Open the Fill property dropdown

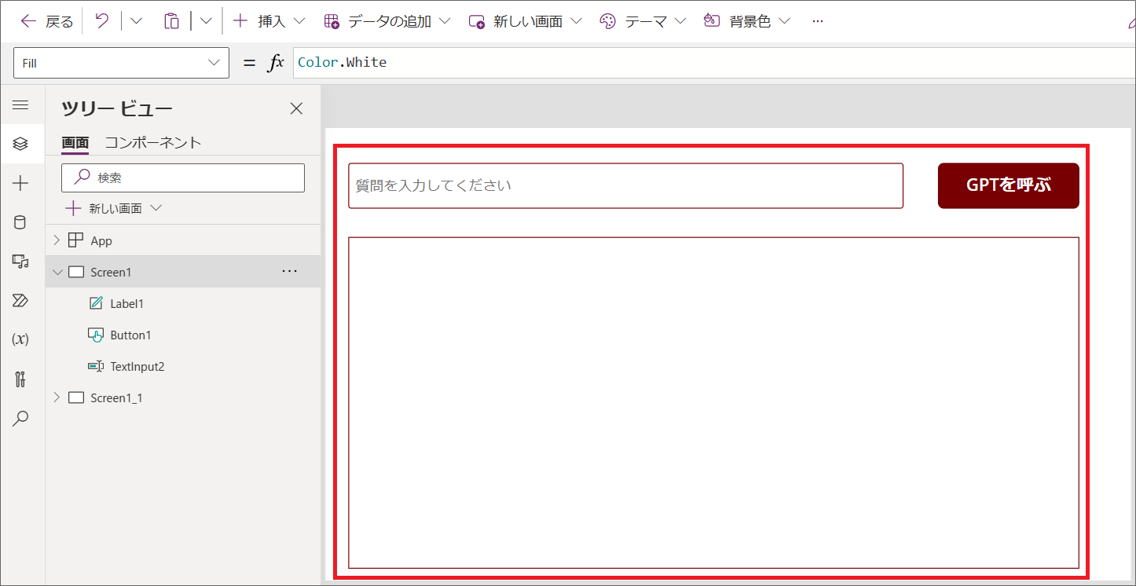tap(212, 63)
